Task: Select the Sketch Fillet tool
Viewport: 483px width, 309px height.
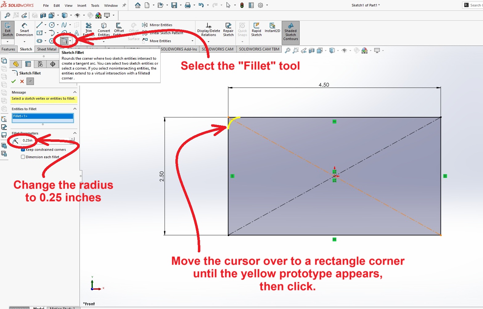Action: point(64,41)
